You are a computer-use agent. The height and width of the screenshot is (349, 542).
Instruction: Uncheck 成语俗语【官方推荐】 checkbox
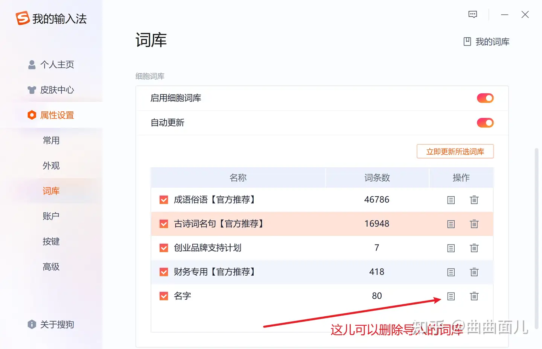(x=164, y=200)
